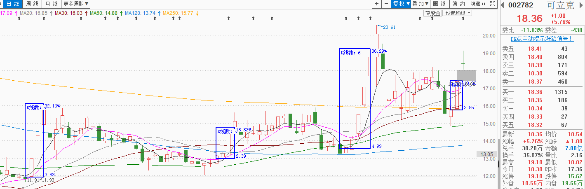The width and height of the screenshot is (585, 189).
Task: Switch to the 月线 monthly chart tab
Action: pyautogui.click(x=52, y=4)
